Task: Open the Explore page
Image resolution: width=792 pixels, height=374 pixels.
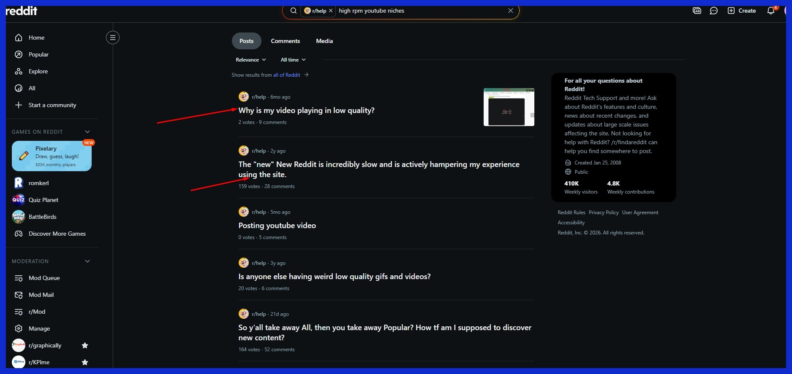Action: point(38,71)
